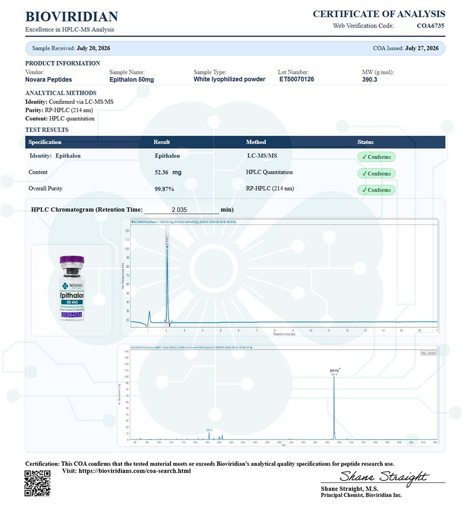
Task: Click the QR code at bottom left
Action: coord(37,483)
